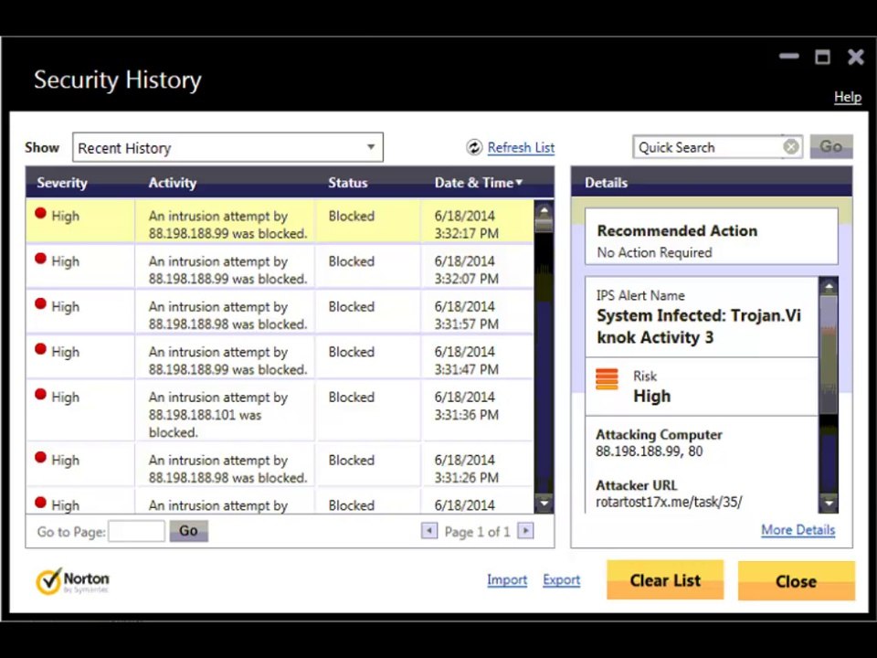Viewport: 877px width, 658px height.
Task: Go to previous page arrow
Action: pos(429,530)
